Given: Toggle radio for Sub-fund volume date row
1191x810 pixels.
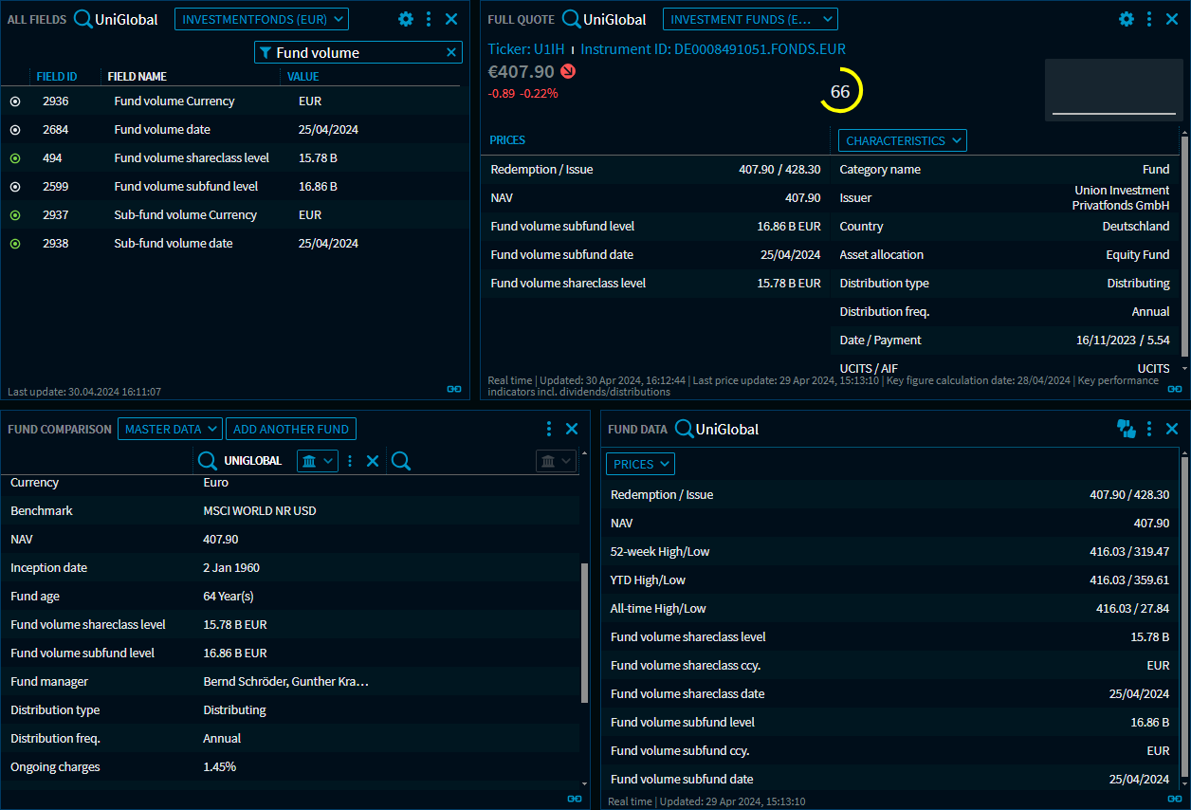Looking at the screenshot, I should pos(15,244).
